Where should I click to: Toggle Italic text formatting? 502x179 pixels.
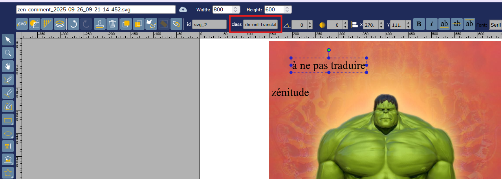(x=432, y=24)
